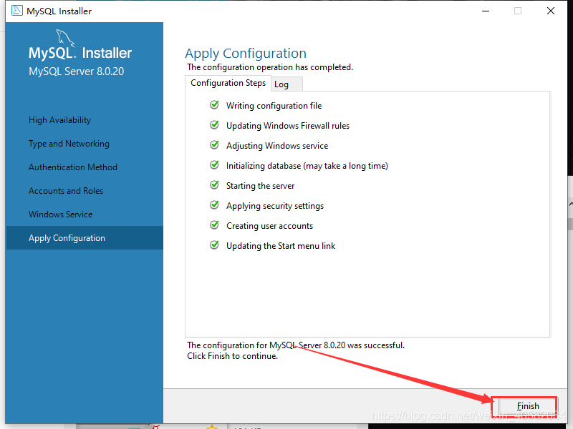Click 'Applying security settings' step text

(x=275, y=206)
